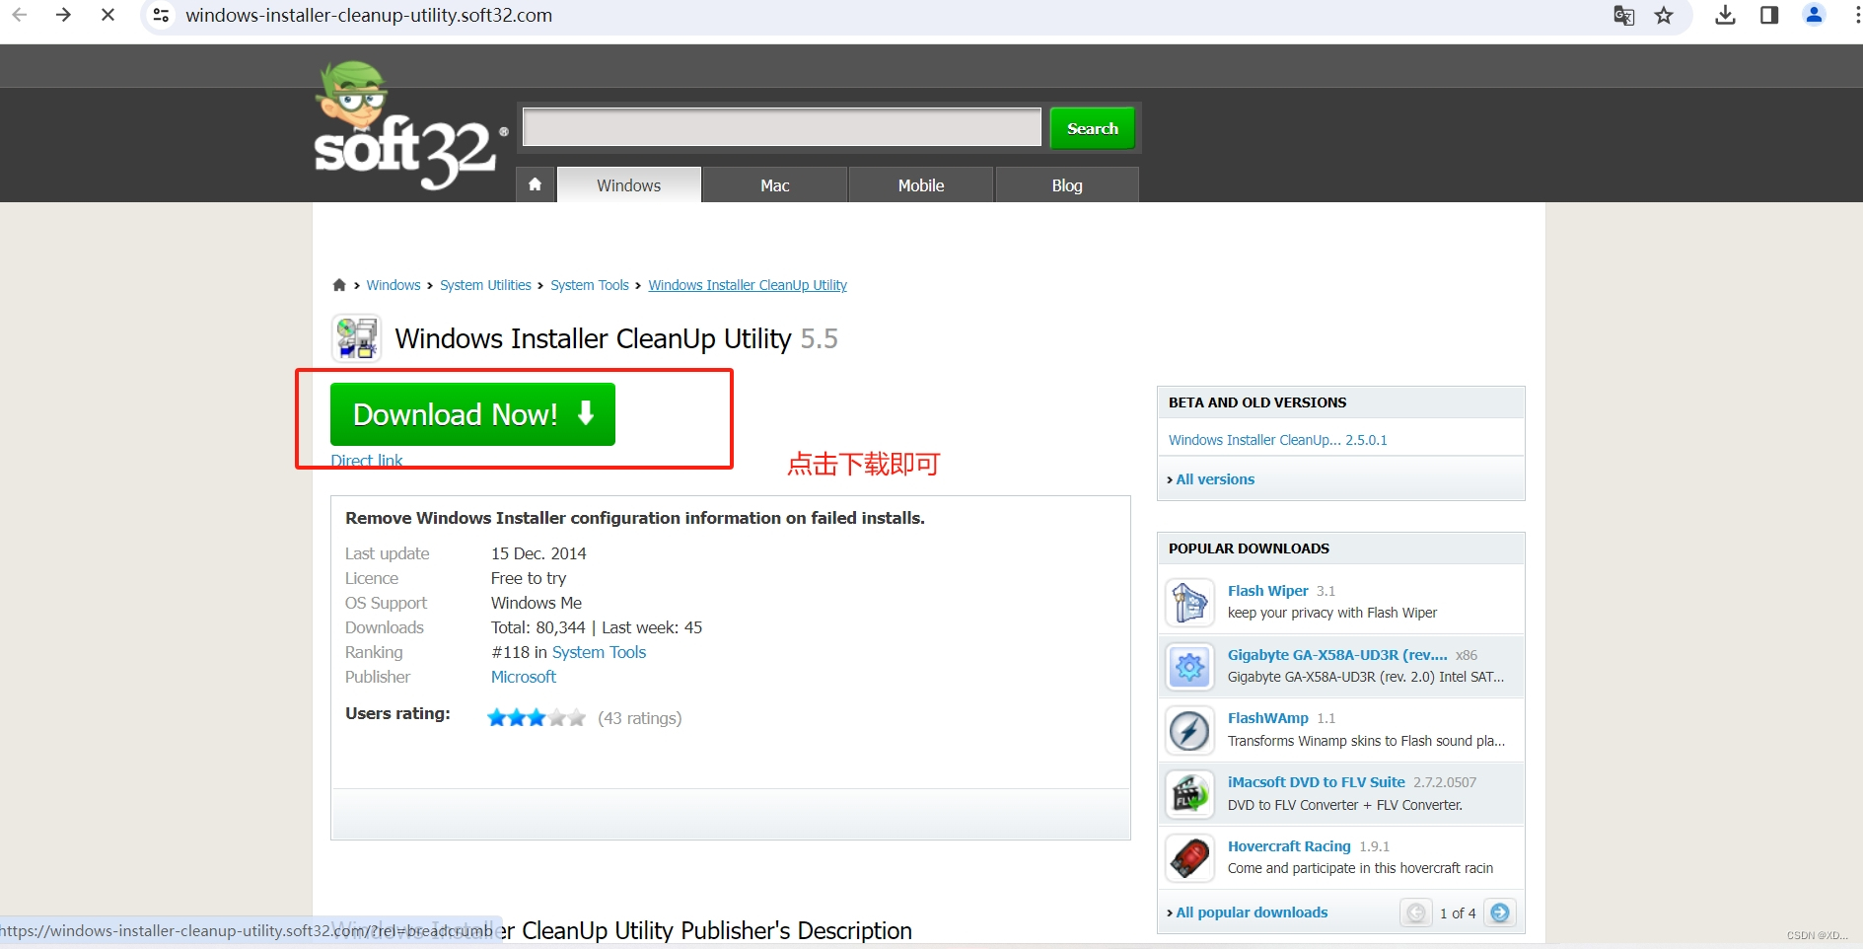Open System Tools ranking link

(599, 652)
